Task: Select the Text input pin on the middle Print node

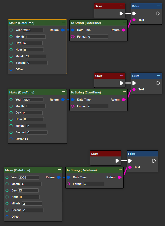Action: [134, 89]
